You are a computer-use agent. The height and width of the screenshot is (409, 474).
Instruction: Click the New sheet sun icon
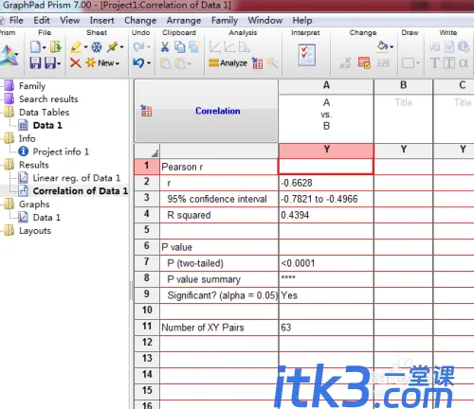90,62
